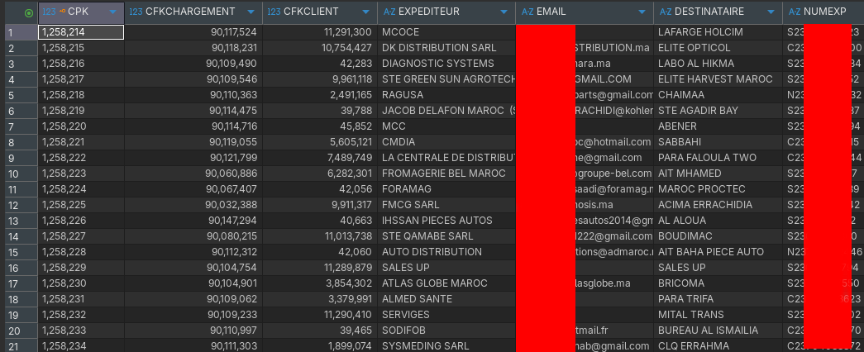Open the EXPEDITEUR column dropdown arrow
864x352 pixels.
coord(504,12)
